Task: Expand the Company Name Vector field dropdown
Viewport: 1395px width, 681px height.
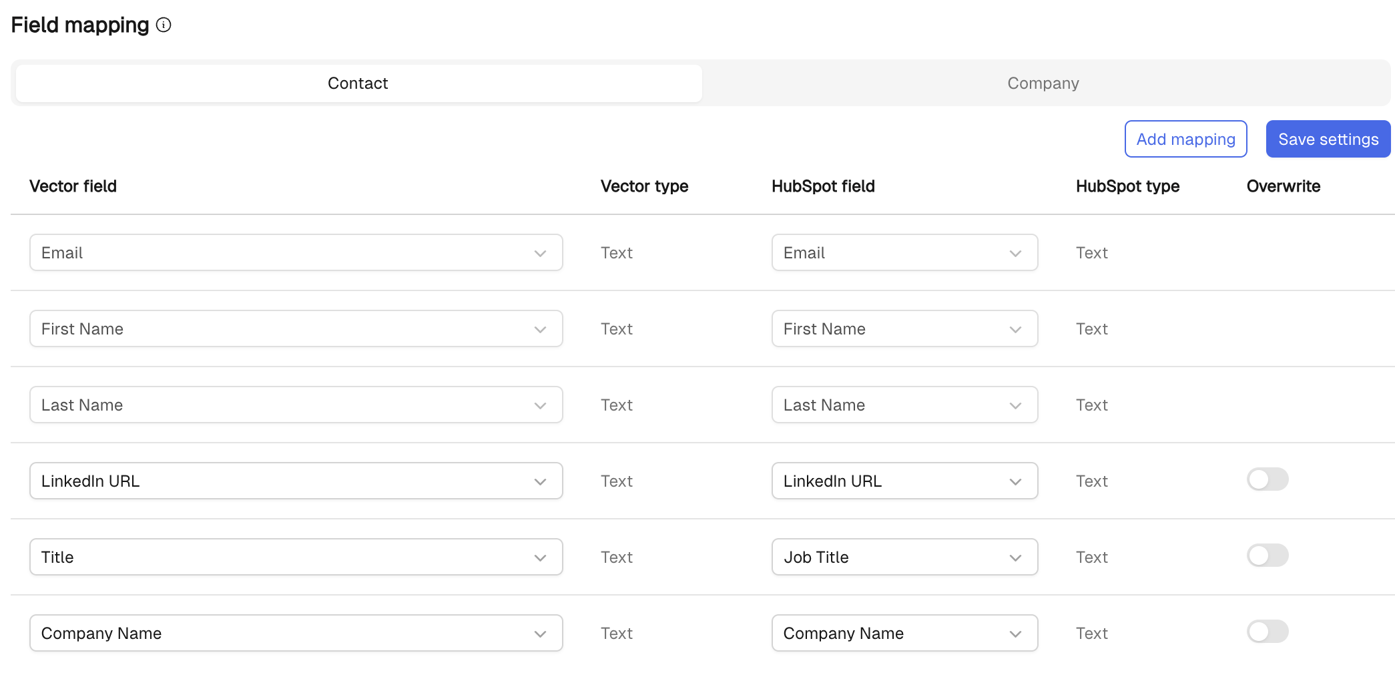Action: pyautogui.click(x=296, y=634)
